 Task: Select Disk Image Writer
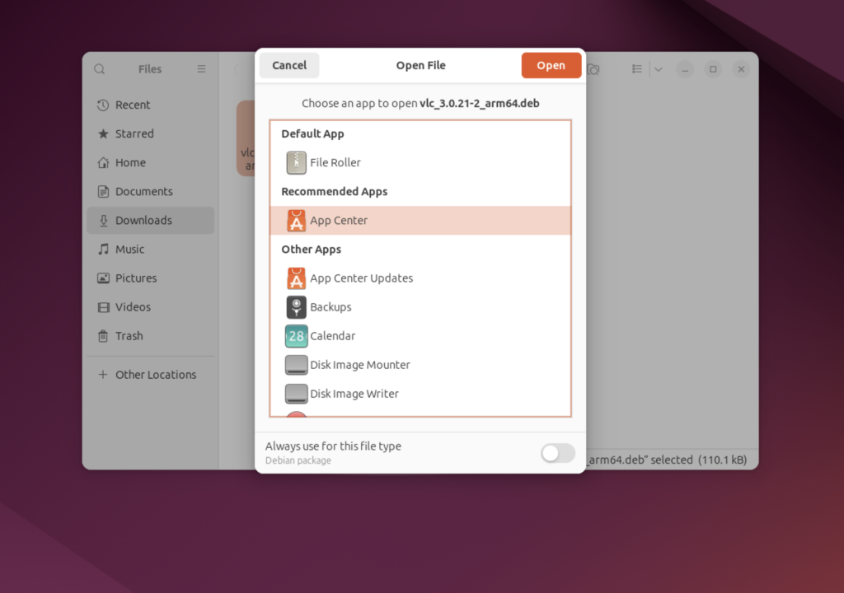coord(420,394)
